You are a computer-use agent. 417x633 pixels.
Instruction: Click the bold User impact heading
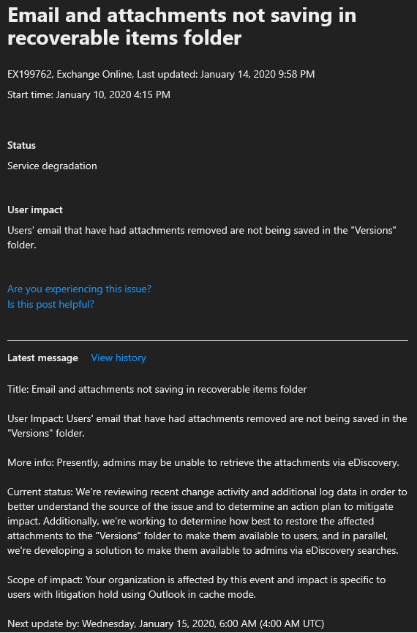(x=35, y=210)
